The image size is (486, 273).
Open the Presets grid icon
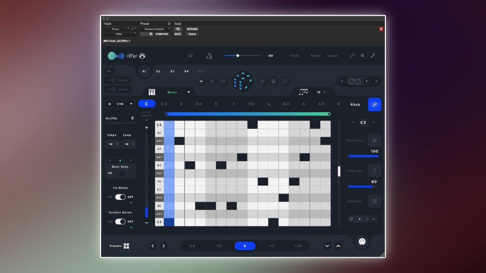126,246
